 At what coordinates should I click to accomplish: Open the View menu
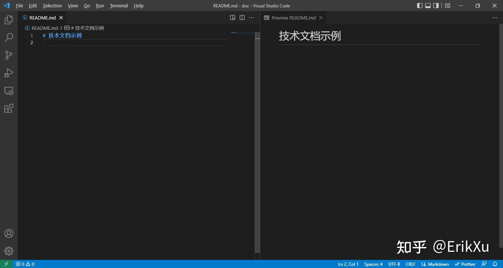click(x=73, y=6)
